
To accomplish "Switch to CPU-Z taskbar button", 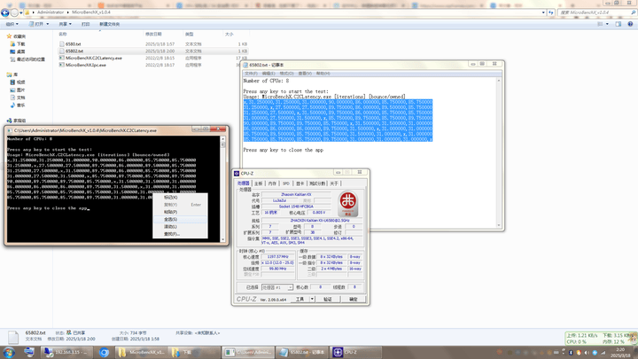I will (x=355, y=352).
